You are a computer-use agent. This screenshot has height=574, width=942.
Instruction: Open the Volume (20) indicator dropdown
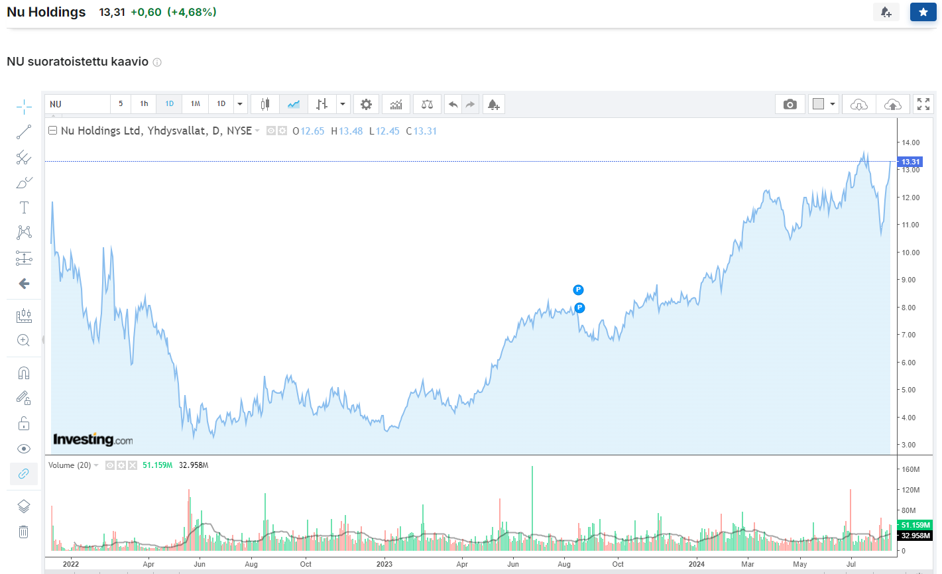96,465
